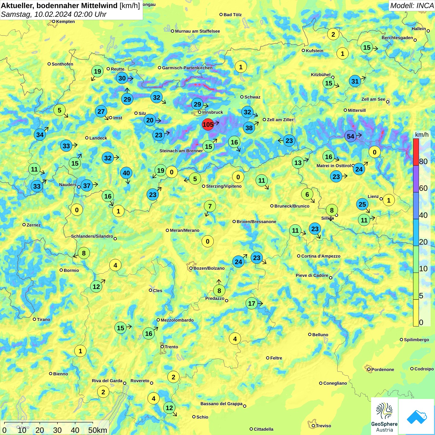435x435 pixels.
Task: Select the 'Samstag, 10.02.2024 02:00 Uhr' timestamp
Action: coord(54,14)
